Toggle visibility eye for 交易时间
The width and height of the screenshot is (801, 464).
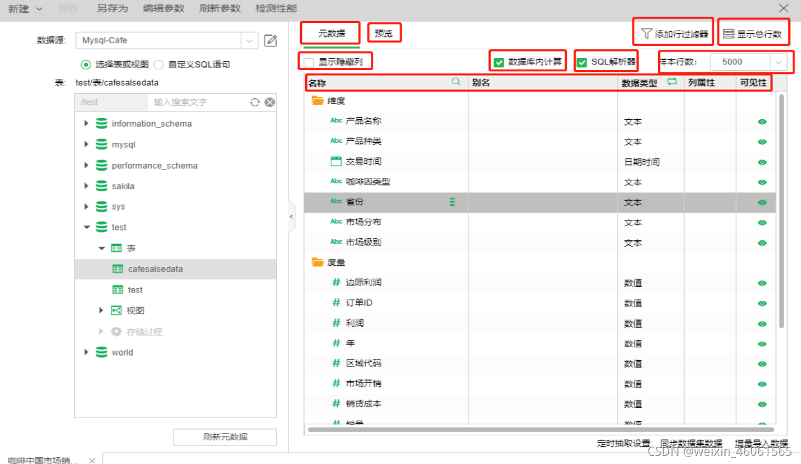tap(762, 162)
